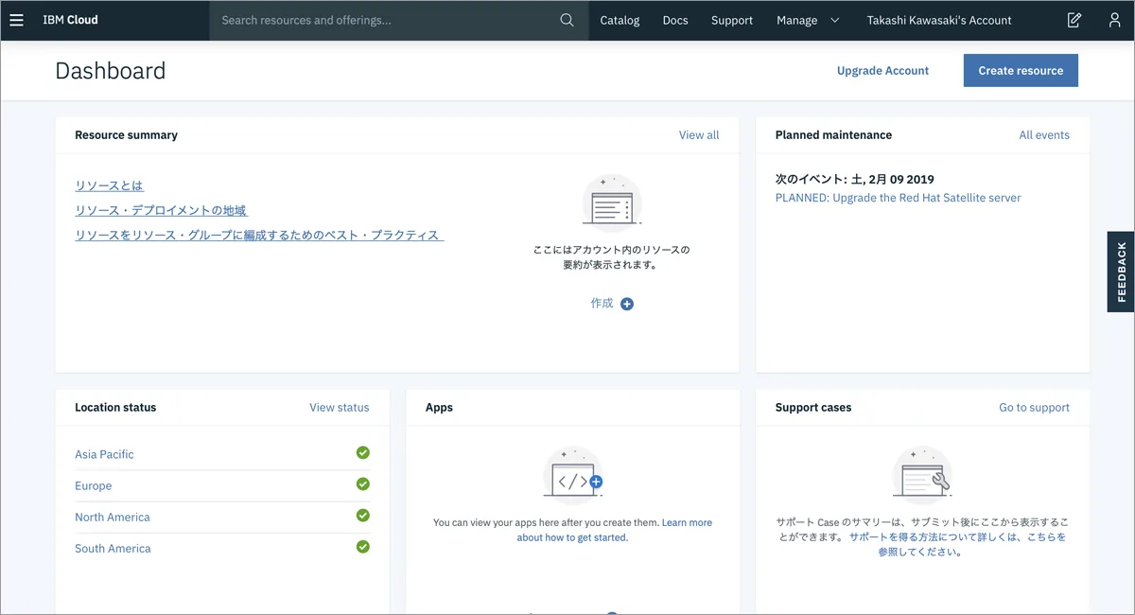Click the Location status card title

[115, 408]
